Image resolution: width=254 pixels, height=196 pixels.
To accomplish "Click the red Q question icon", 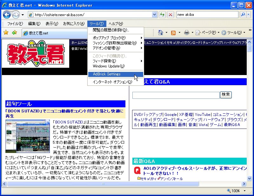I will (x=137, y=170).
